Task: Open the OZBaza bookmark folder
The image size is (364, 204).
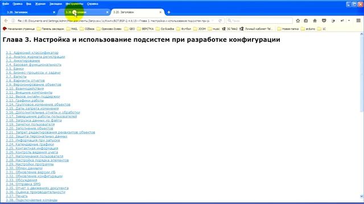Action: [87, 29]
